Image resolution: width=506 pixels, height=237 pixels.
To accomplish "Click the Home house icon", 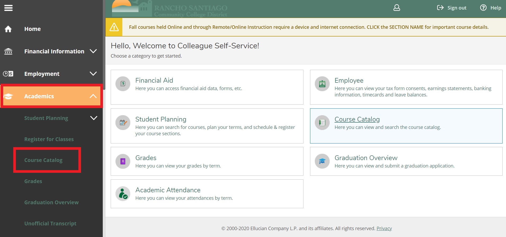I will [x=8, y=29].
